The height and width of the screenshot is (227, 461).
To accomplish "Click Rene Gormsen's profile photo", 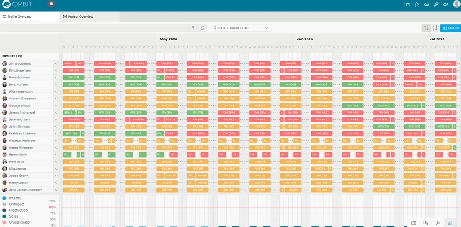I will [x=5, y=78].
